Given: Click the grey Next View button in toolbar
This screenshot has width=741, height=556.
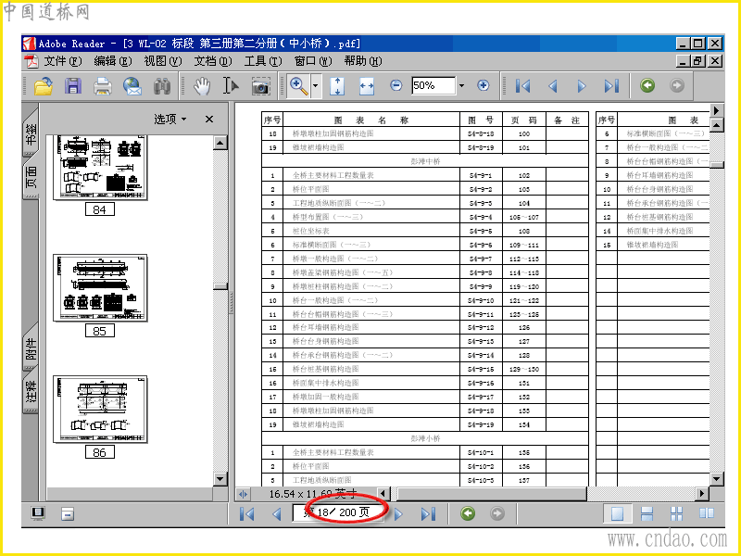Looking at the screenshot, I should (677, 85).
